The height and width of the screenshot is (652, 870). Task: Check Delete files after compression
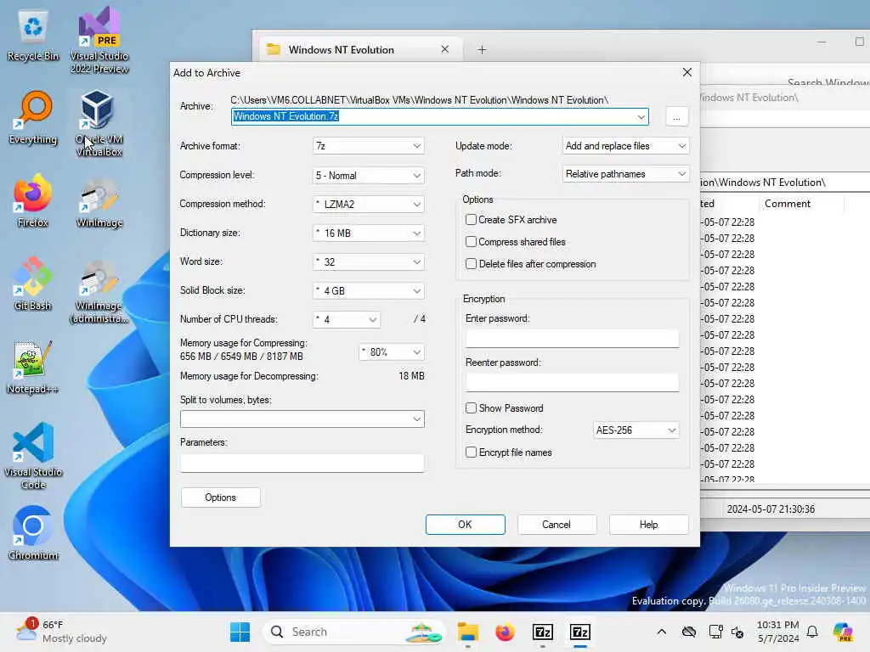(x=471, y=264)
